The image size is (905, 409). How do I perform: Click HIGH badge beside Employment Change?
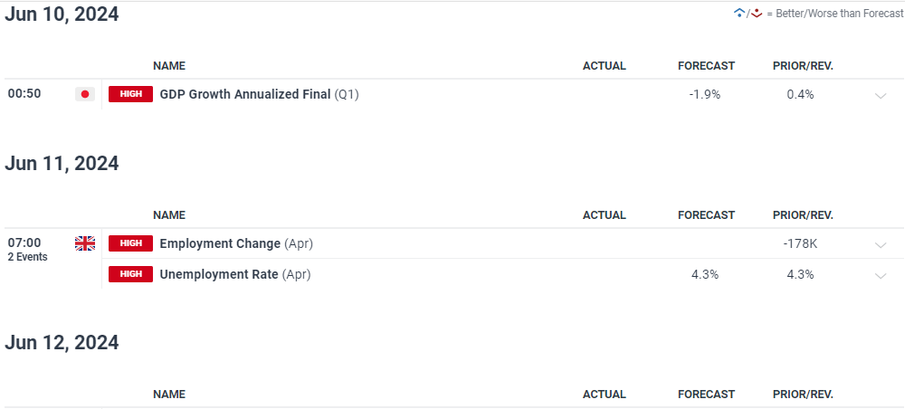(130, 243)
